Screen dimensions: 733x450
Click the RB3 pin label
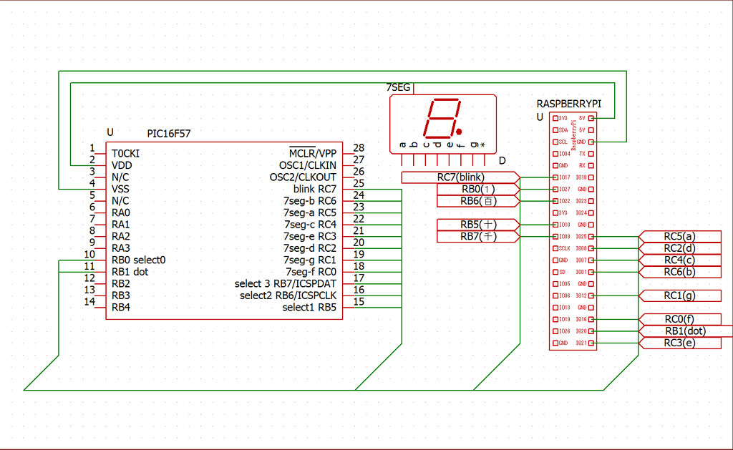[x=120, y=295]
